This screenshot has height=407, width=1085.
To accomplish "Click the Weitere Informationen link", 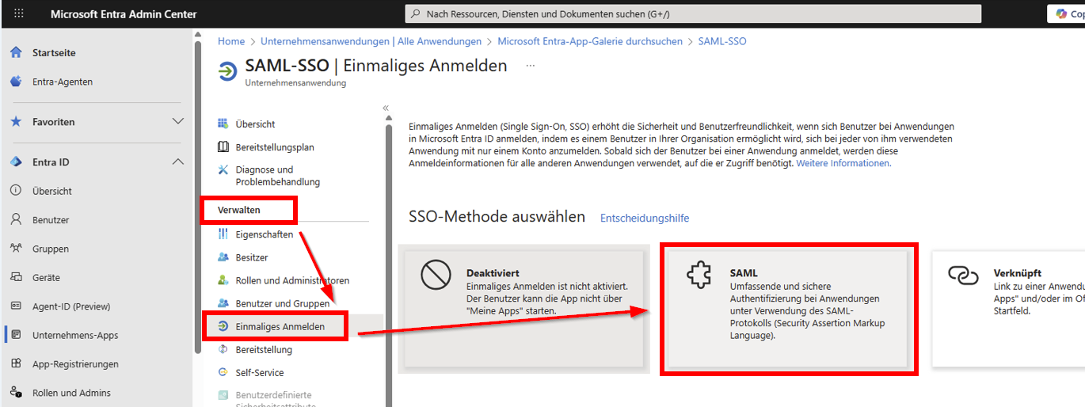I will click(x=843, y=163).
